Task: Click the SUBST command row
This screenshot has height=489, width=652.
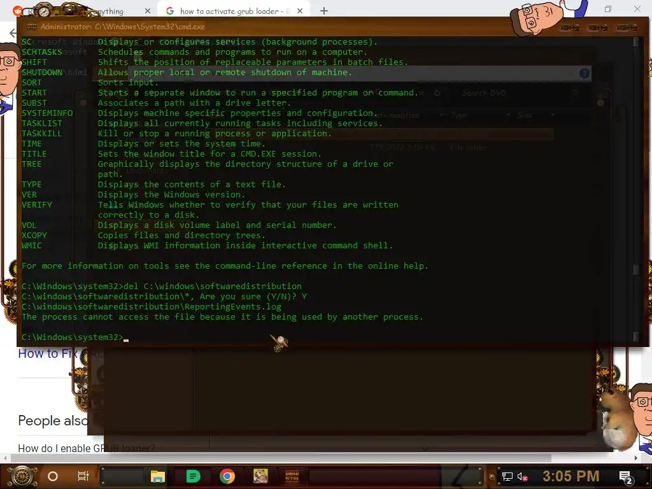Action: click(157, 103)
